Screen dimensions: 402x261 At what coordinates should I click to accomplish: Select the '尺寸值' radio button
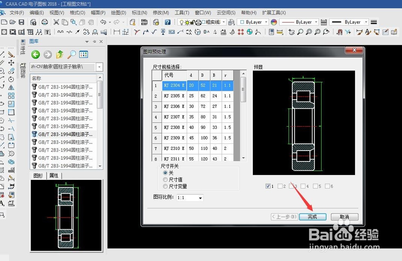pyautogui.click(x=165, y=179)
